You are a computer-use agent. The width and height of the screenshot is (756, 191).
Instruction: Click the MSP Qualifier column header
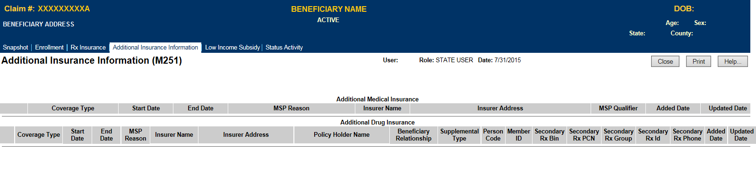click(618, 108)
